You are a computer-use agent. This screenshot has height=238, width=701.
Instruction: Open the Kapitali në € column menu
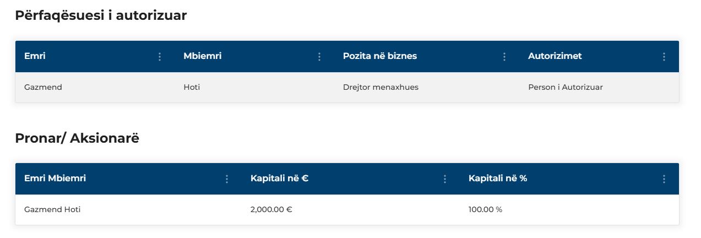pyautogui.click(x=445, y=179)
